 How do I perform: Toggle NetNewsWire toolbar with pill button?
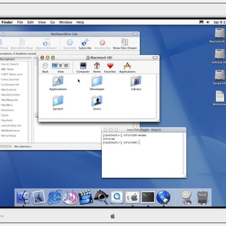(135, 34)
